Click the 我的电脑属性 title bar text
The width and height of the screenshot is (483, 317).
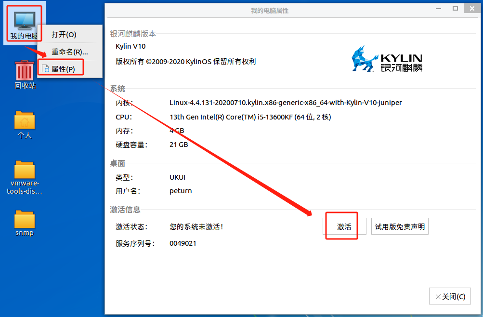pos(270,11)
